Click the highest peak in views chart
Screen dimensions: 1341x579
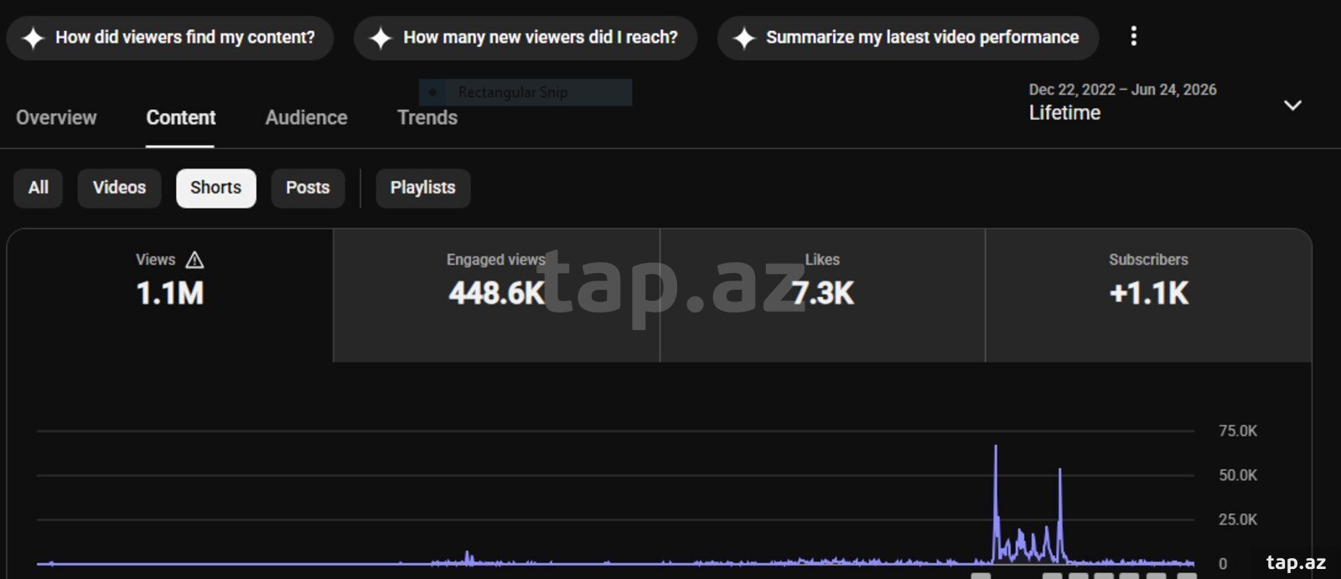[x=996, y=447]
